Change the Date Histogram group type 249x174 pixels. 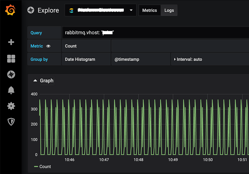pos(80,59)
